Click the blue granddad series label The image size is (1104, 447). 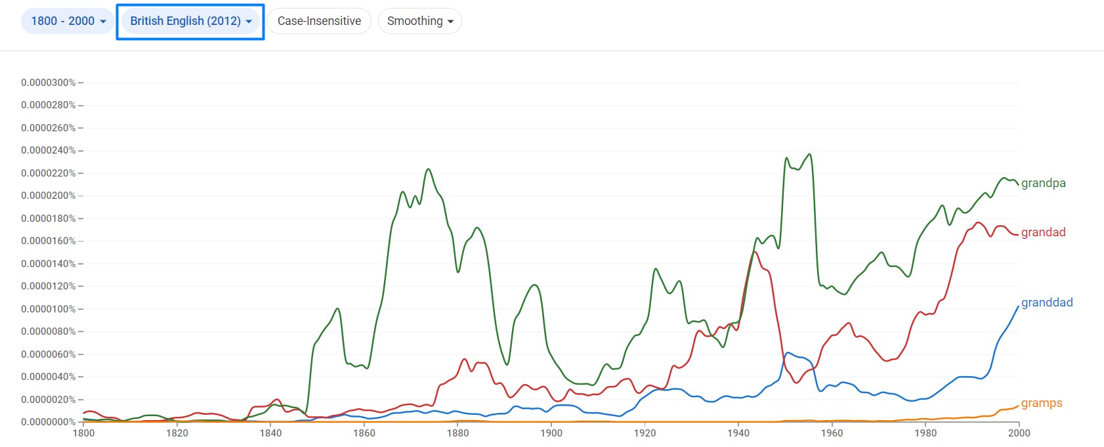[x=1046, y=303]
